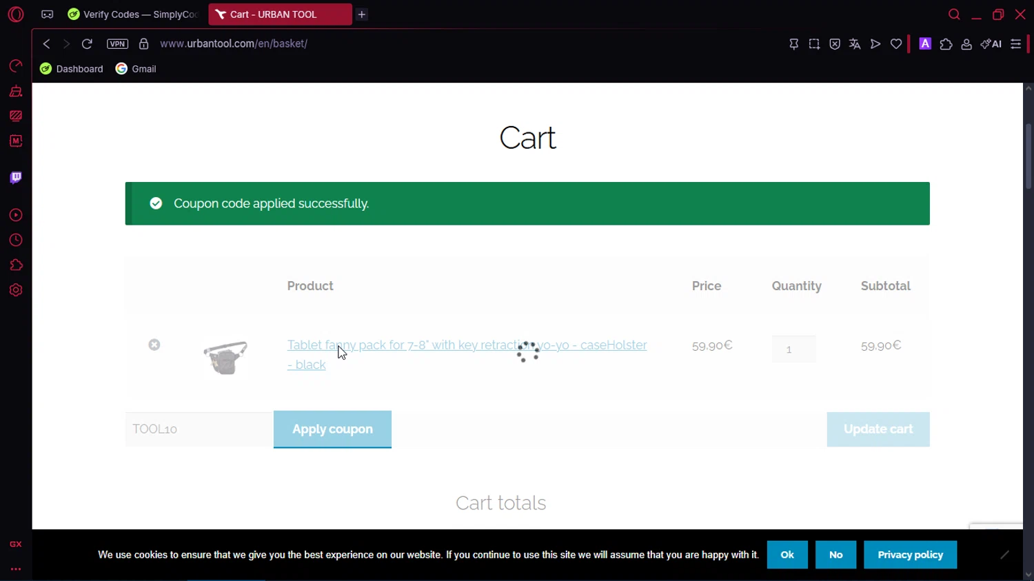Open the M sidebar panel icon
The width and height of the screenshot is (1034, 581).
pos(16,141)
